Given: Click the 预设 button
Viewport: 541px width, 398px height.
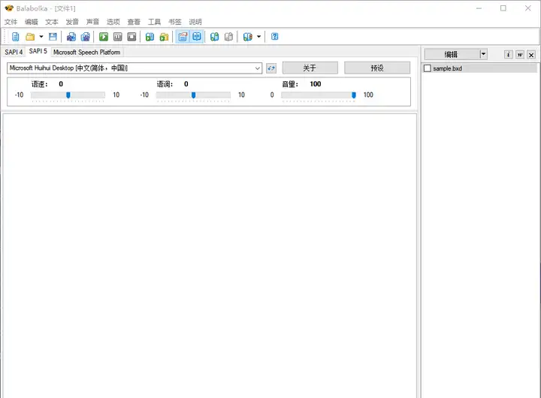Looking at the screenshot, I should point(377,68).
